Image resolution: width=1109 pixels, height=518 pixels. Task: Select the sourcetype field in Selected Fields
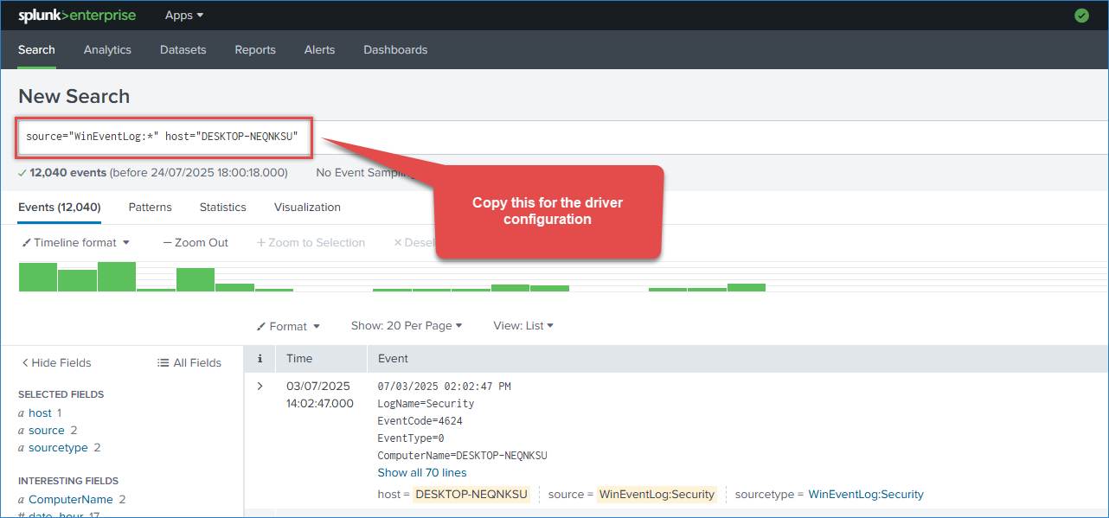point(60,448)
